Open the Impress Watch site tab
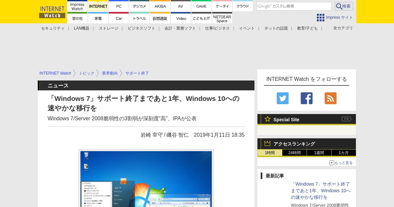The height and width of the screenshot is (207, 394). point(77,6)
